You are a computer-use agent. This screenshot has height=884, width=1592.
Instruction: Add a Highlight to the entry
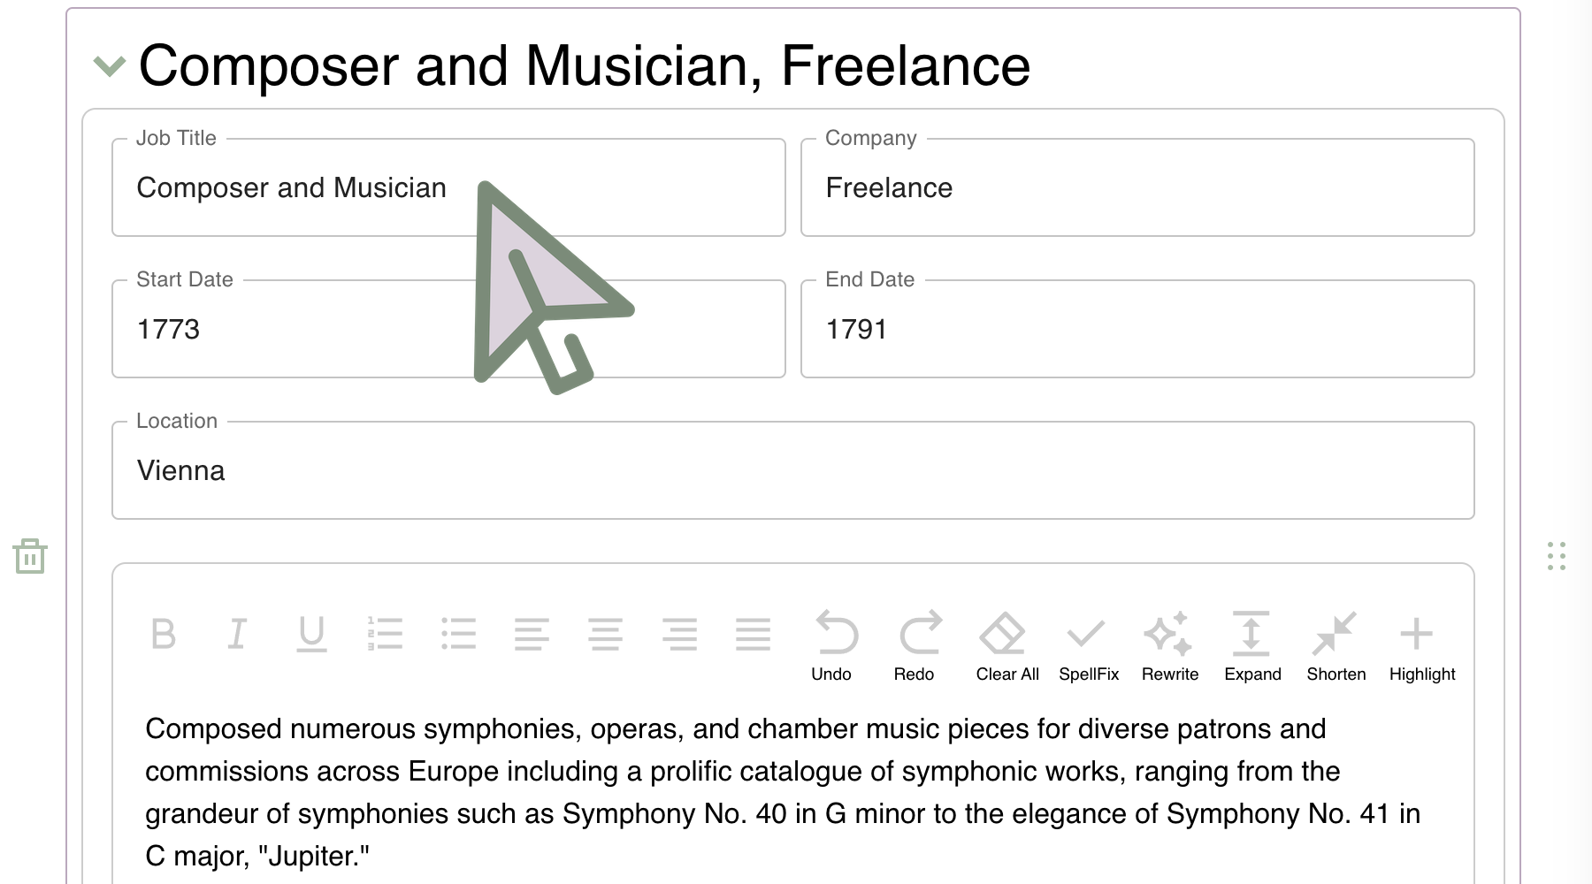coord(1421,646)
